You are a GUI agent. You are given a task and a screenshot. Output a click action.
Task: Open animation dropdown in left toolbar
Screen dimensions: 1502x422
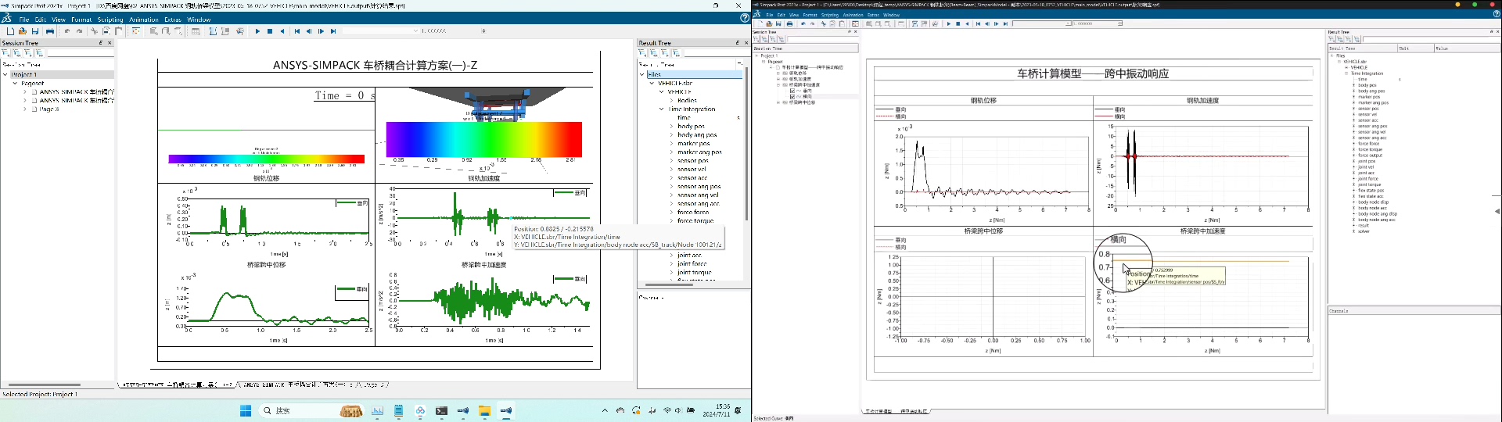click(415, 31)
